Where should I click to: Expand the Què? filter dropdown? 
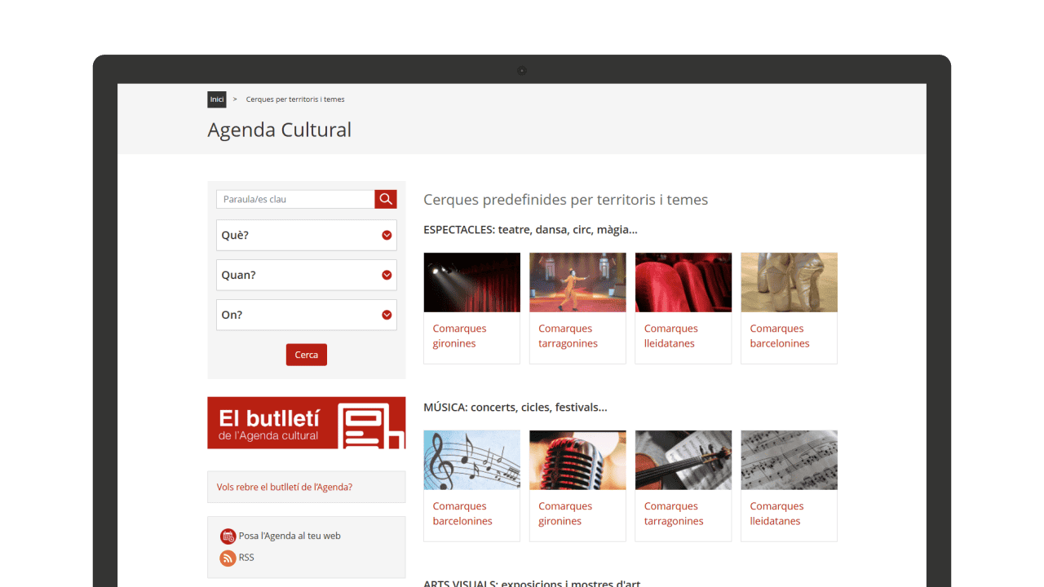[306, 235]
